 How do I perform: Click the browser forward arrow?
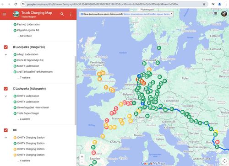tap(9, 4)
